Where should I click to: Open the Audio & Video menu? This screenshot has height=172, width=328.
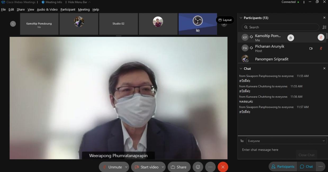[x=47, y=10]
